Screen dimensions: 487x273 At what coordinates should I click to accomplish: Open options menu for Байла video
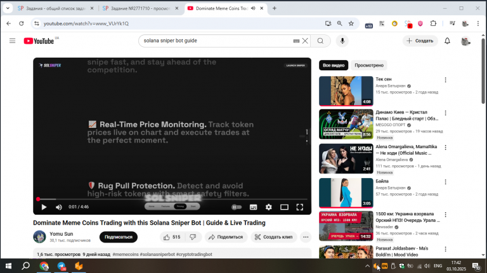(x=445, y=182)
